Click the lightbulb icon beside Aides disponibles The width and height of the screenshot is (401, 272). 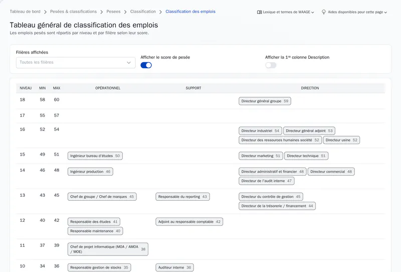point(324,12)
